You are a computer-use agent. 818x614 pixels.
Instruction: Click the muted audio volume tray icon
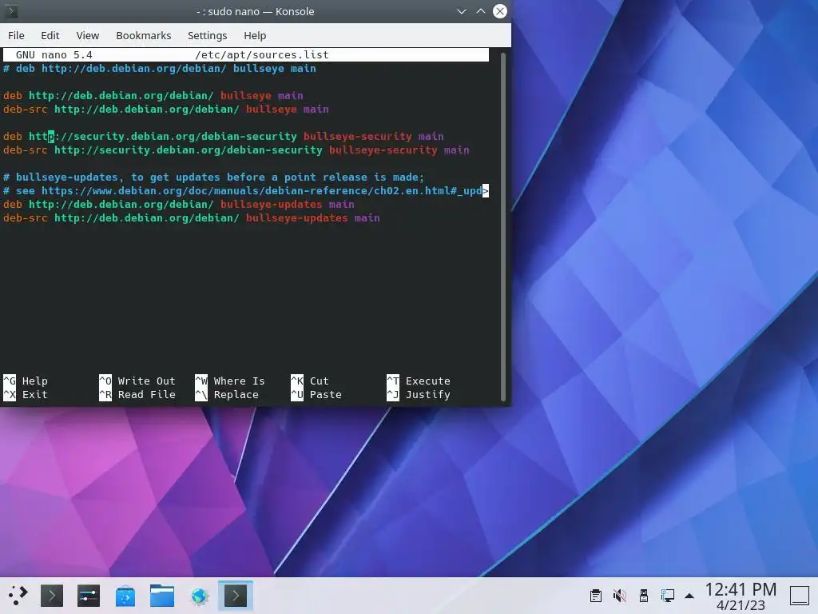620,595
